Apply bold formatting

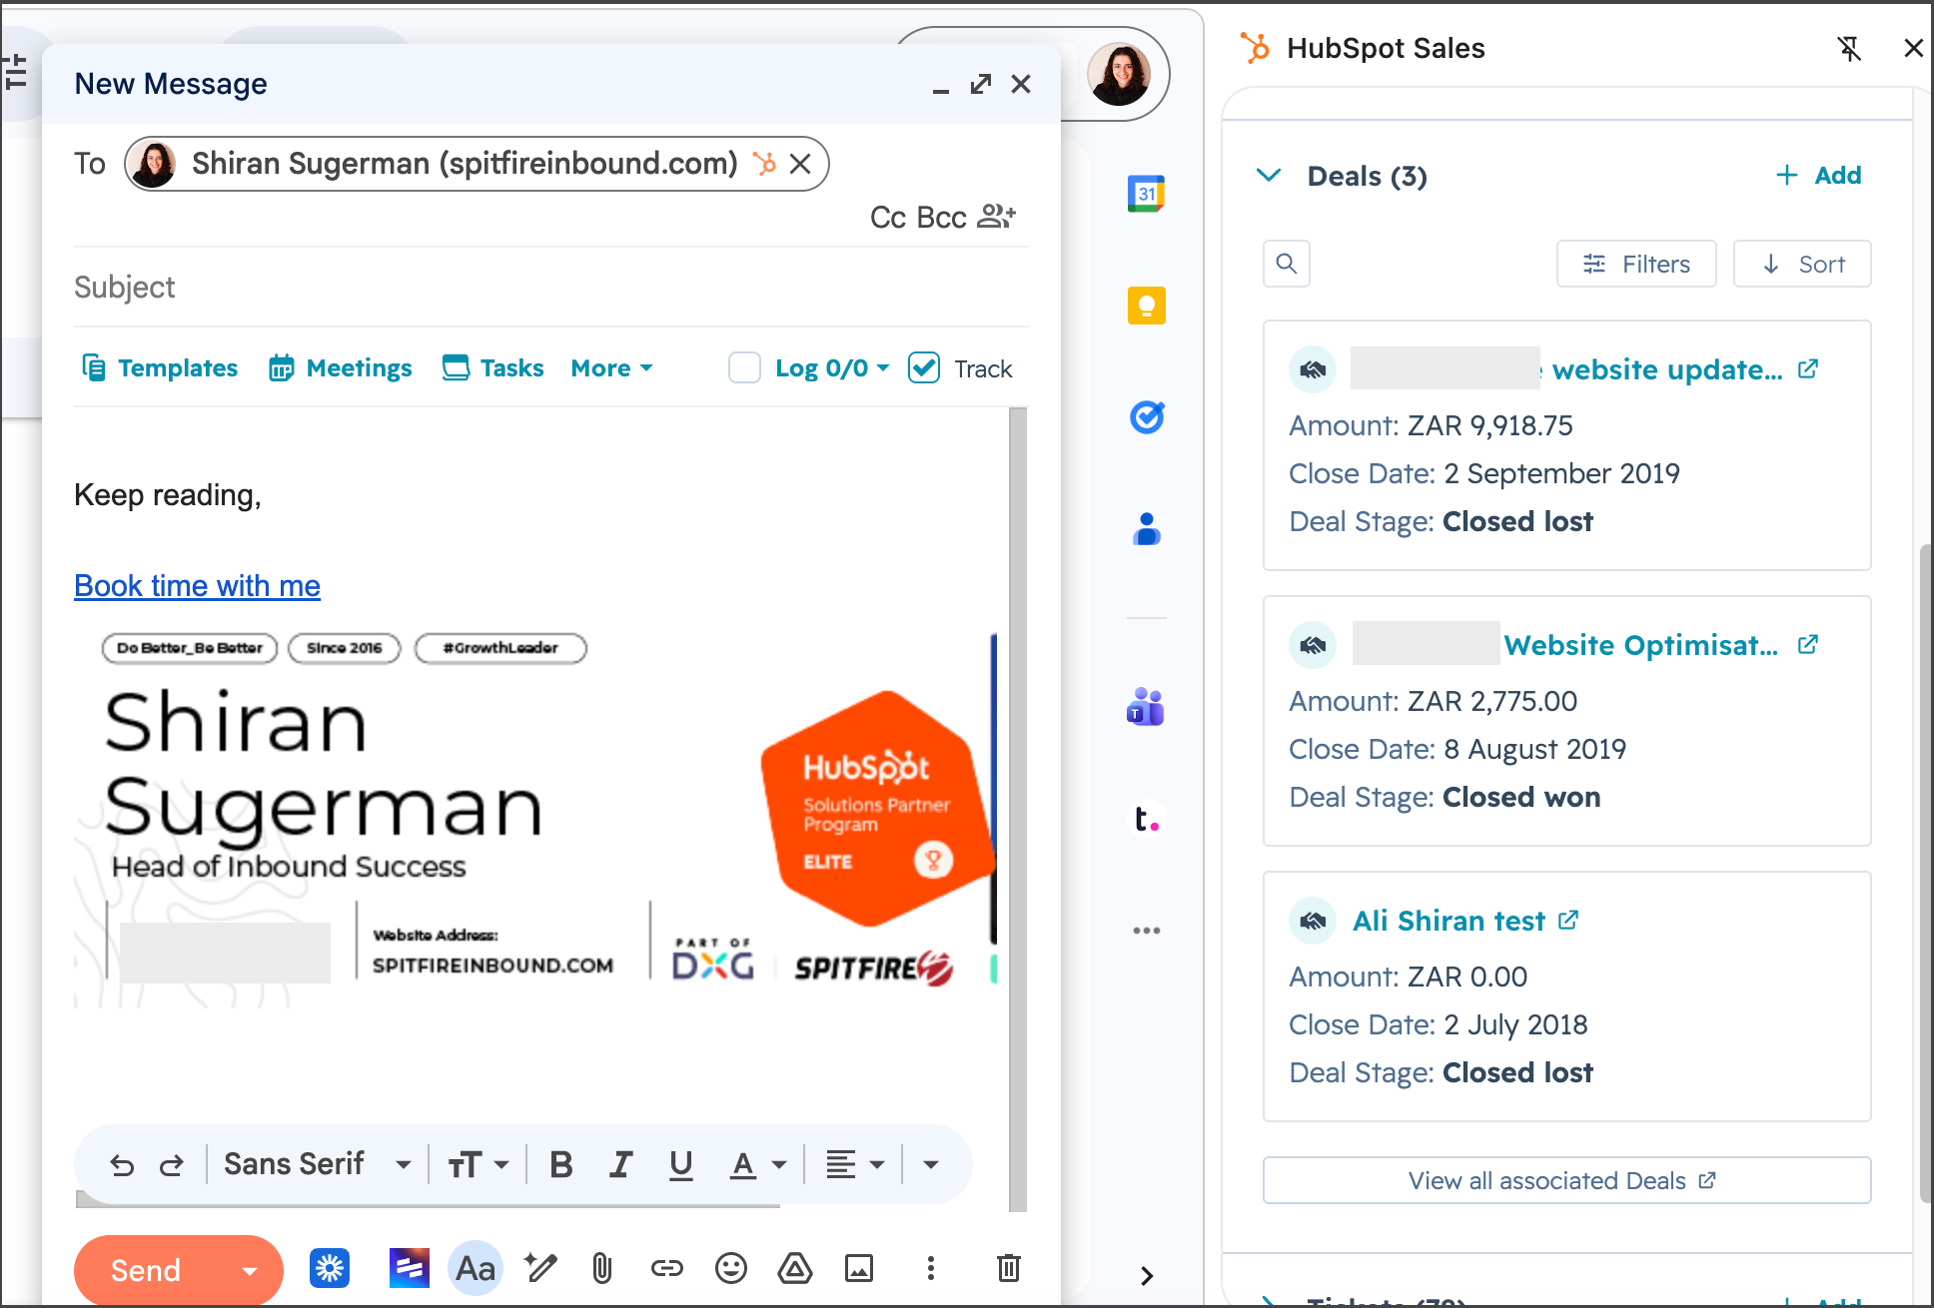coord(561,1164)
